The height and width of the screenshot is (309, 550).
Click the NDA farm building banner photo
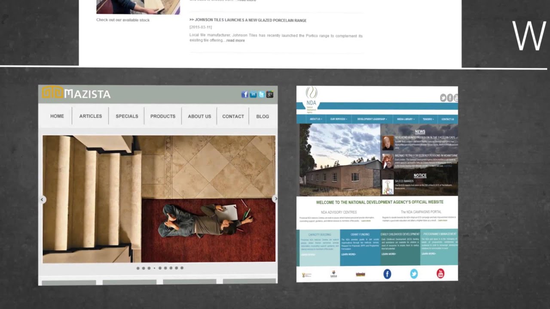click(339, 160)
